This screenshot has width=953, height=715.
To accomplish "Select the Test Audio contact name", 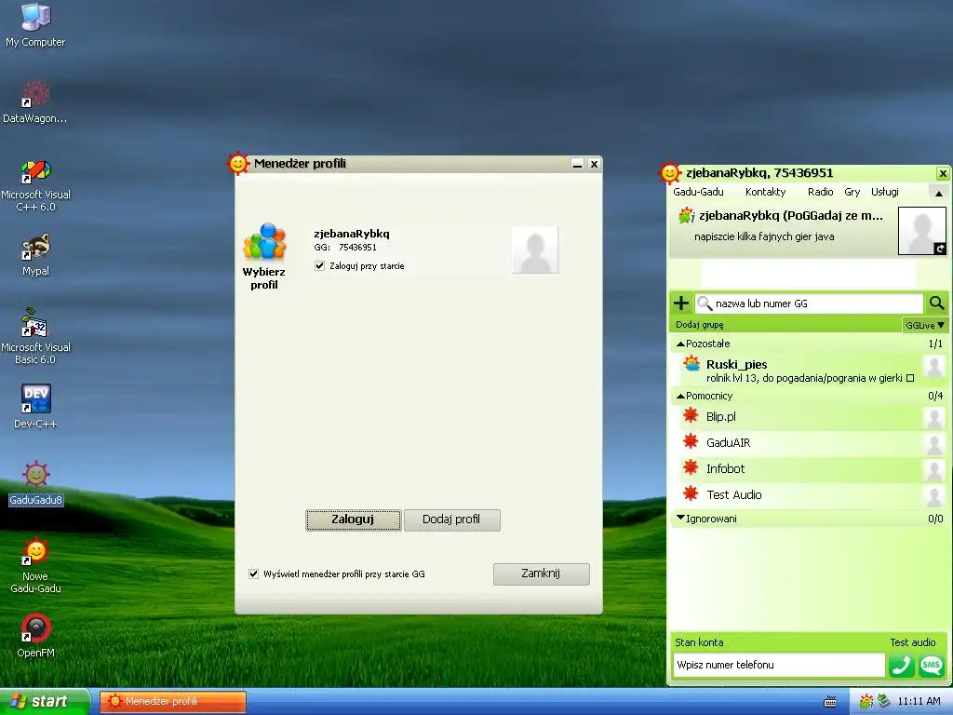I will click(733, 495).
